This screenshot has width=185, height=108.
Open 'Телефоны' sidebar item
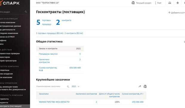[3, 40]
